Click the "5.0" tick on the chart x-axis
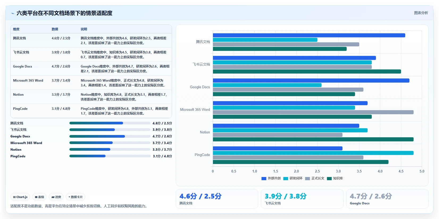The image size is (439, 219). [422, 171]
